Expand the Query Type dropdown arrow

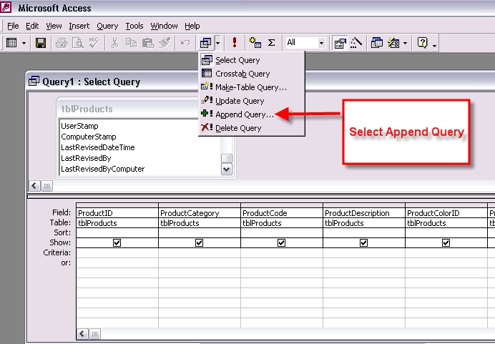tap(218, 43)
